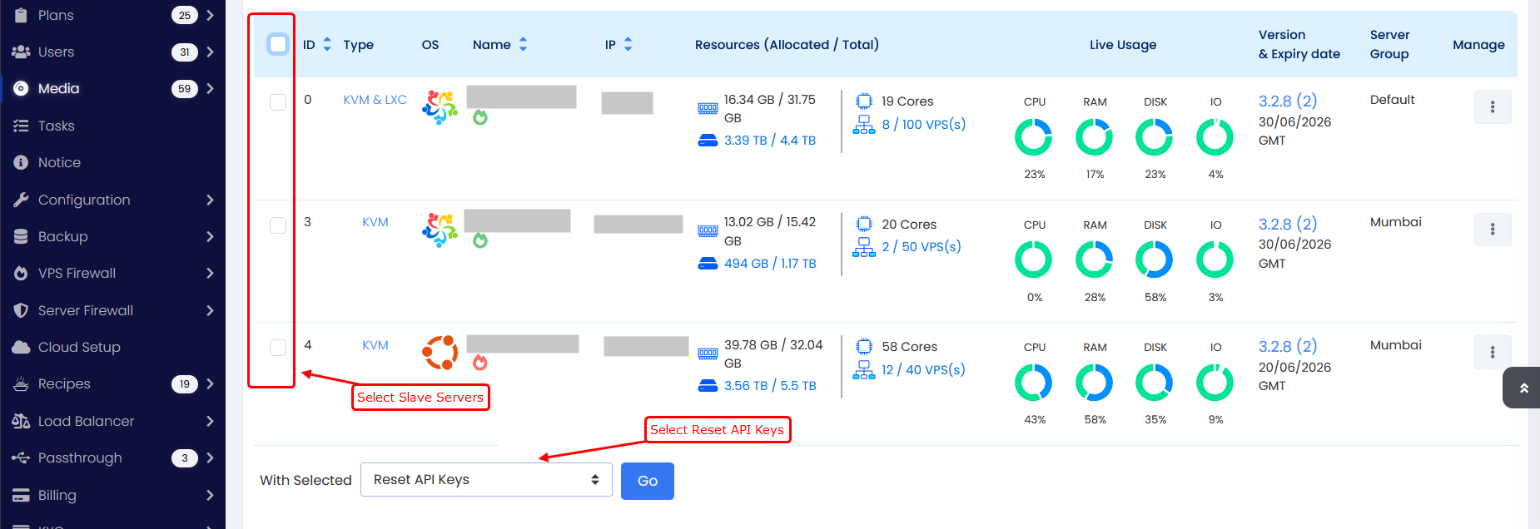1540x529 pixels.
Task: Click the DISK usage gauge showing 58%
Action: pos(1154,260)
